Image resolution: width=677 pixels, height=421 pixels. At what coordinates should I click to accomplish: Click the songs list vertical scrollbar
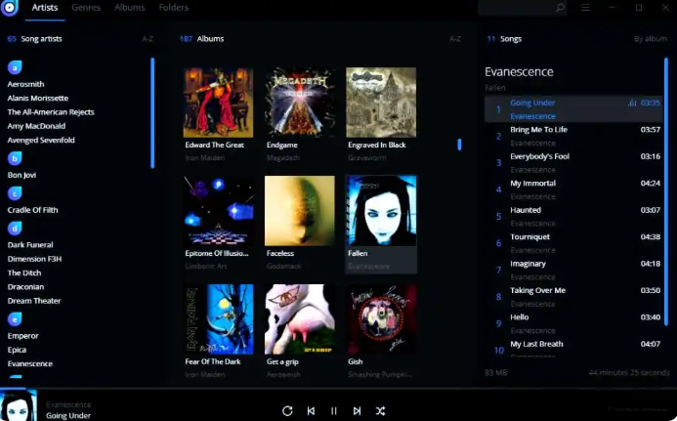coord(666,195)
